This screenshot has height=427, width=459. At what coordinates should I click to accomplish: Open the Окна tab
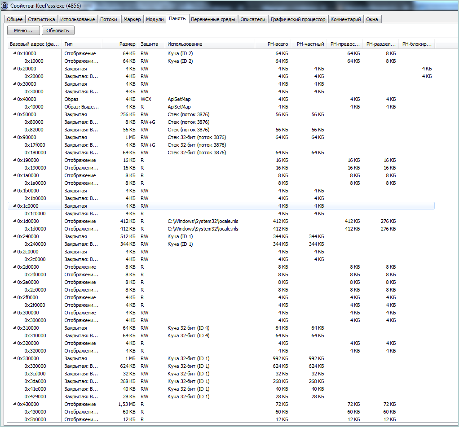pos(372,19)
